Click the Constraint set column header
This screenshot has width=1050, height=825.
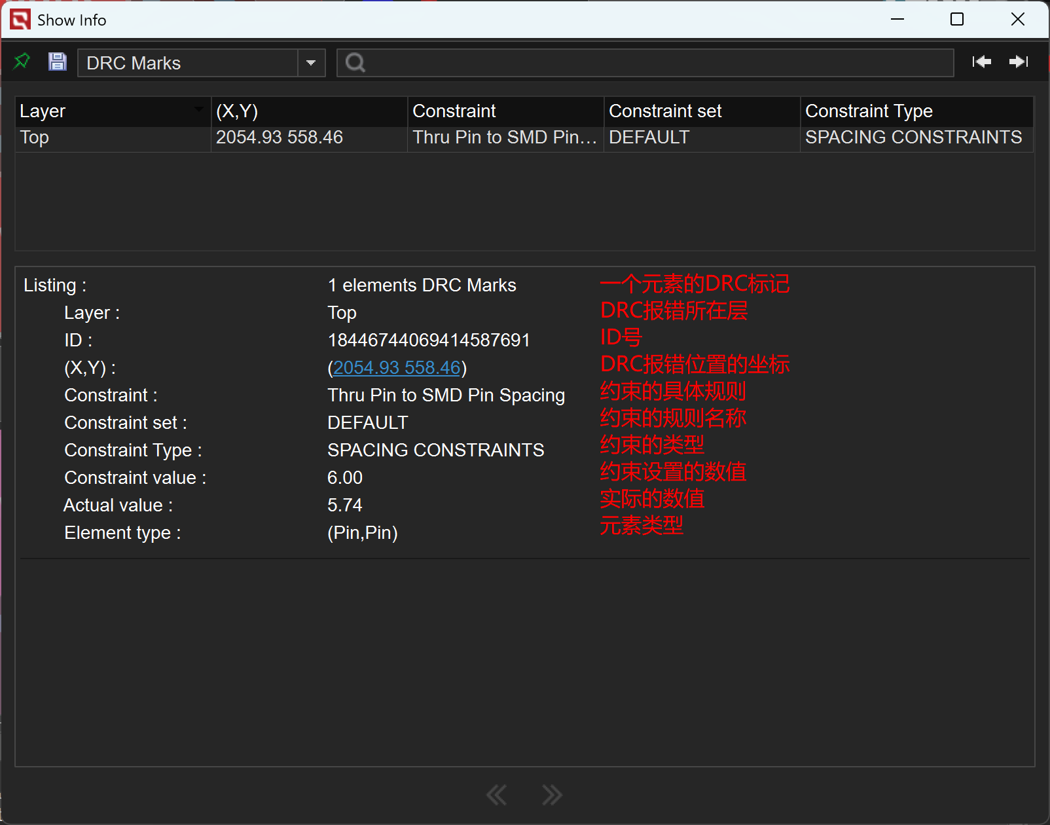tap(702, 111)
